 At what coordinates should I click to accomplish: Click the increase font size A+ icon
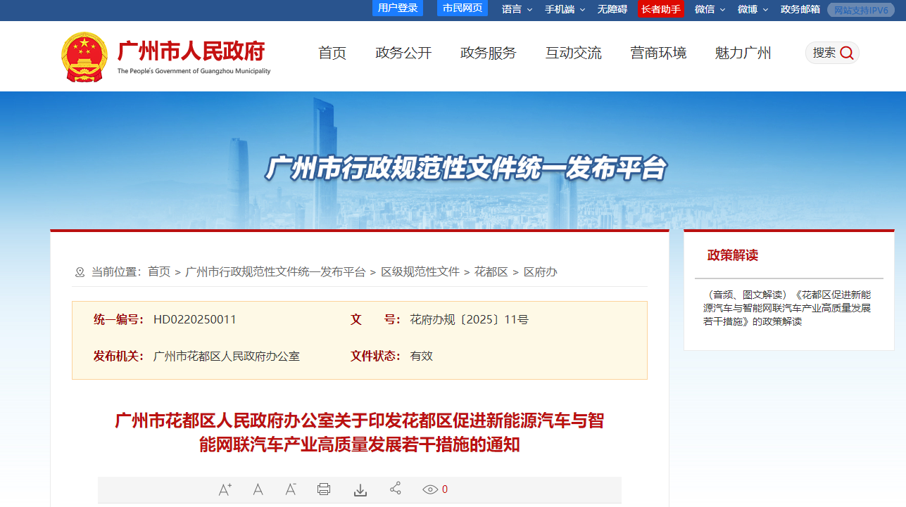[225, 489]
